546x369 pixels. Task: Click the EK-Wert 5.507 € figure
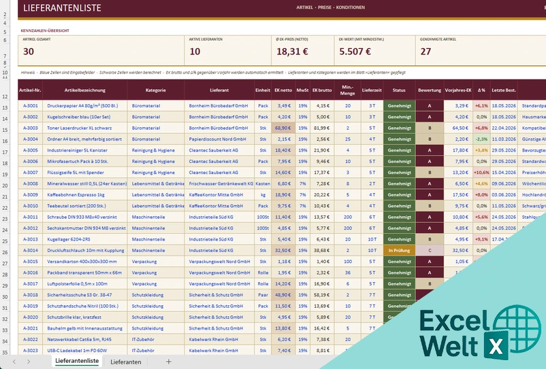[355, 52]
